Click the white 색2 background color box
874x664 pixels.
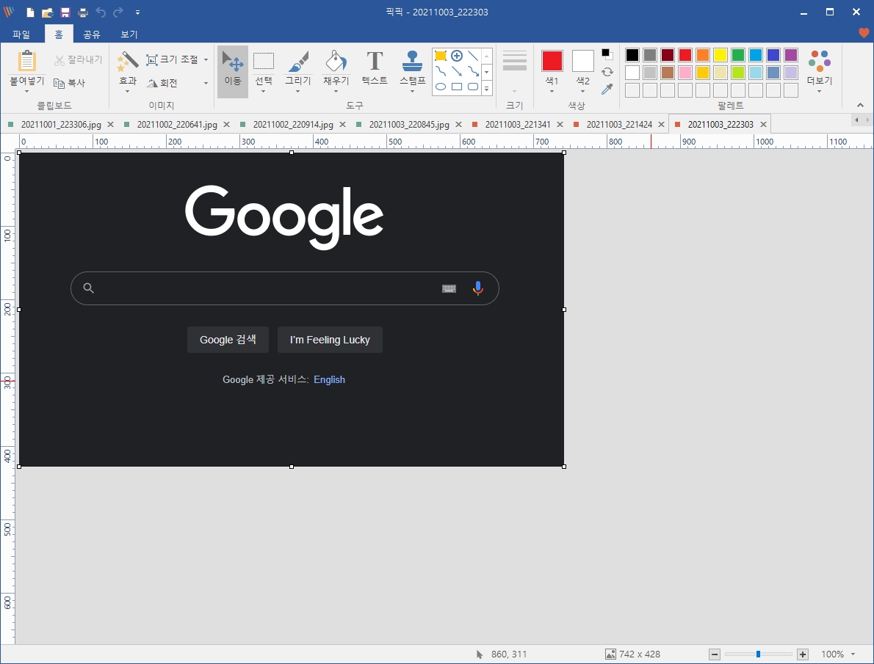pyautogui.click(x=583, y=61)
